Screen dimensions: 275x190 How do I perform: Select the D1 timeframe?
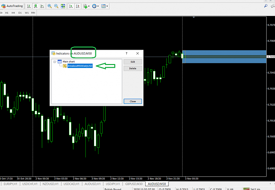[x=20, y=13]
